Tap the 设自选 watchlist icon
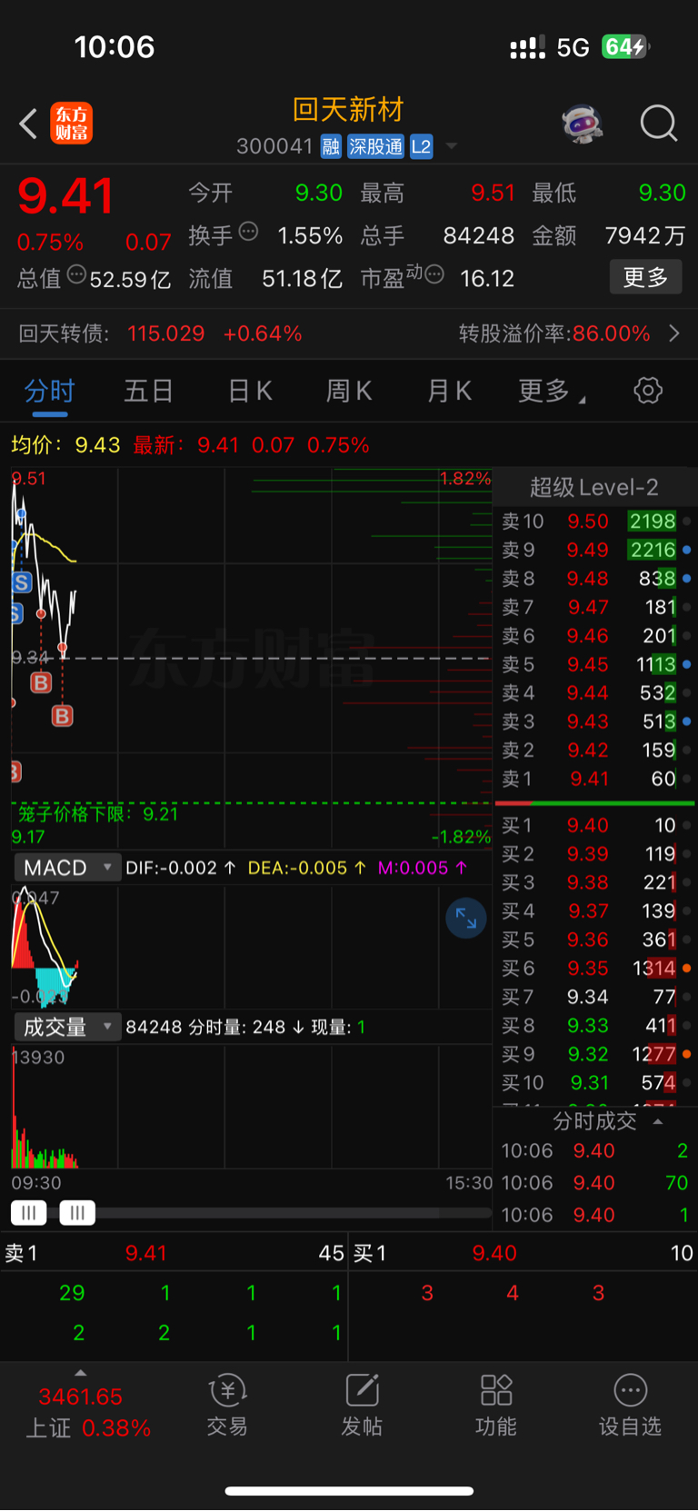 point(630,1405)
